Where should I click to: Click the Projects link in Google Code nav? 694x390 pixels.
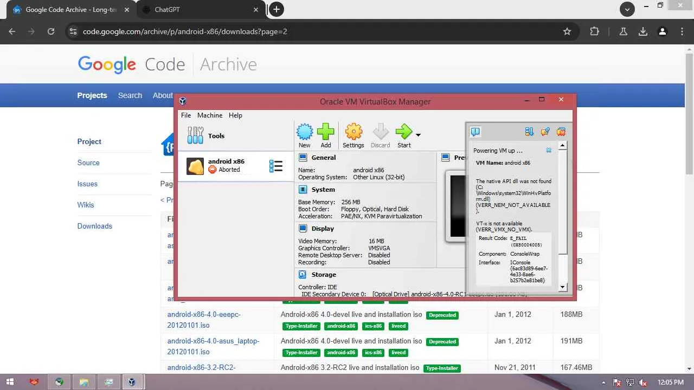tap(92, 95)
